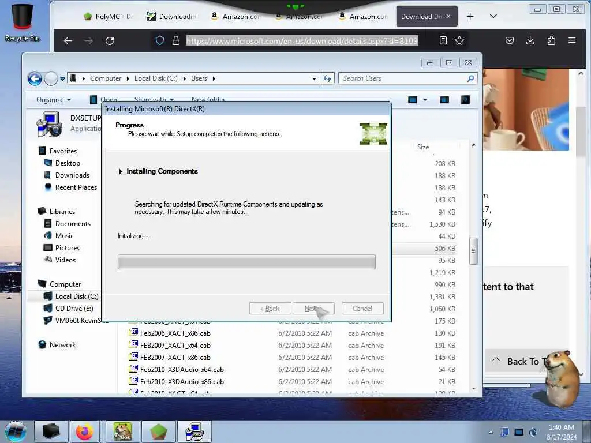Select Local Disk (C:) in tree

(x=77, y=296)
